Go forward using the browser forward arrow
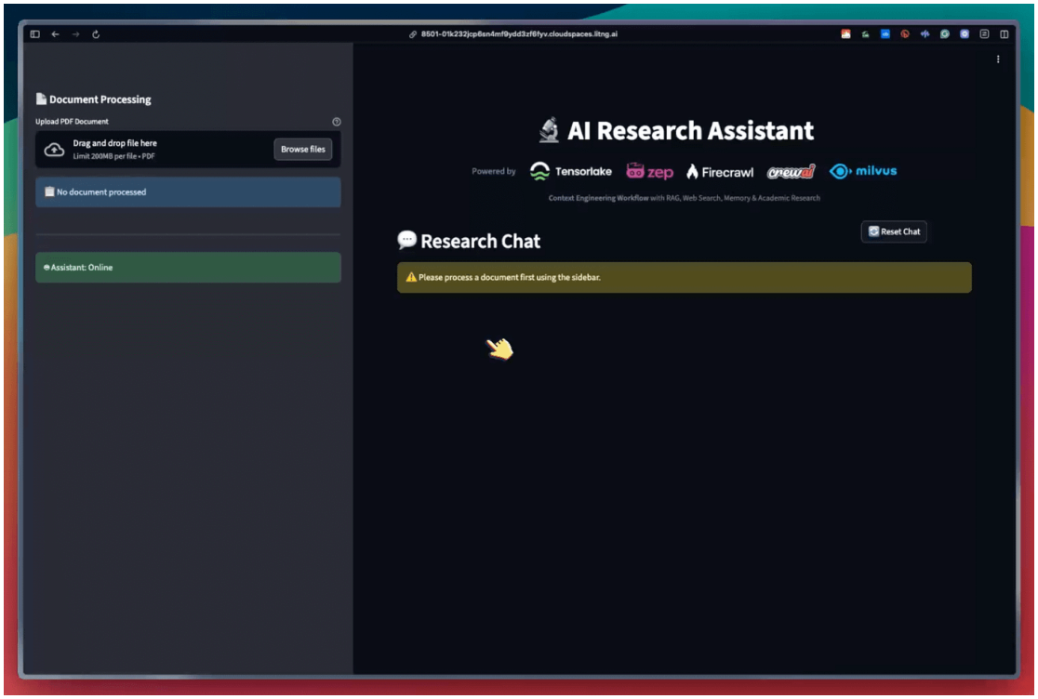 pos(75,34)
